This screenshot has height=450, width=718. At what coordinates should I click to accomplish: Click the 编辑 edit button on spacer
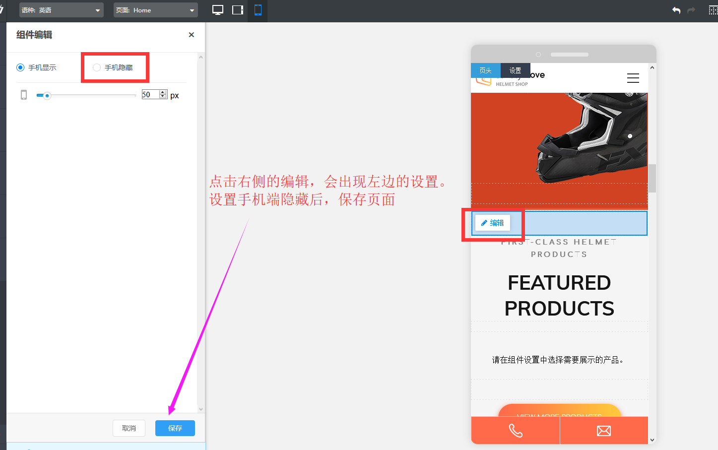tap(493, 223)
